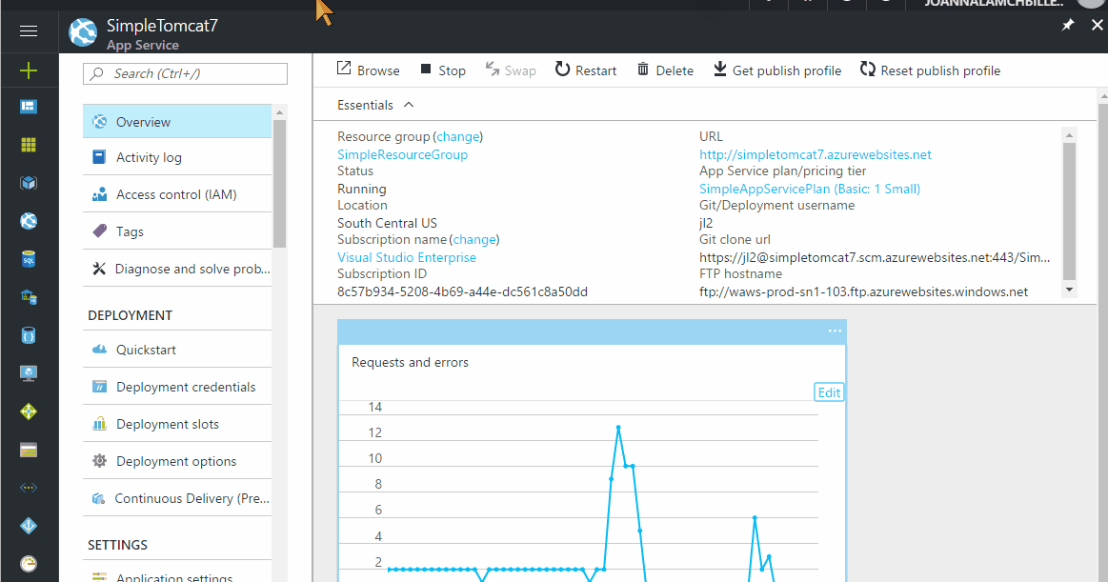Open All resources grid icon
This screenshot has height=582, width=1108.
click(29, 144)
